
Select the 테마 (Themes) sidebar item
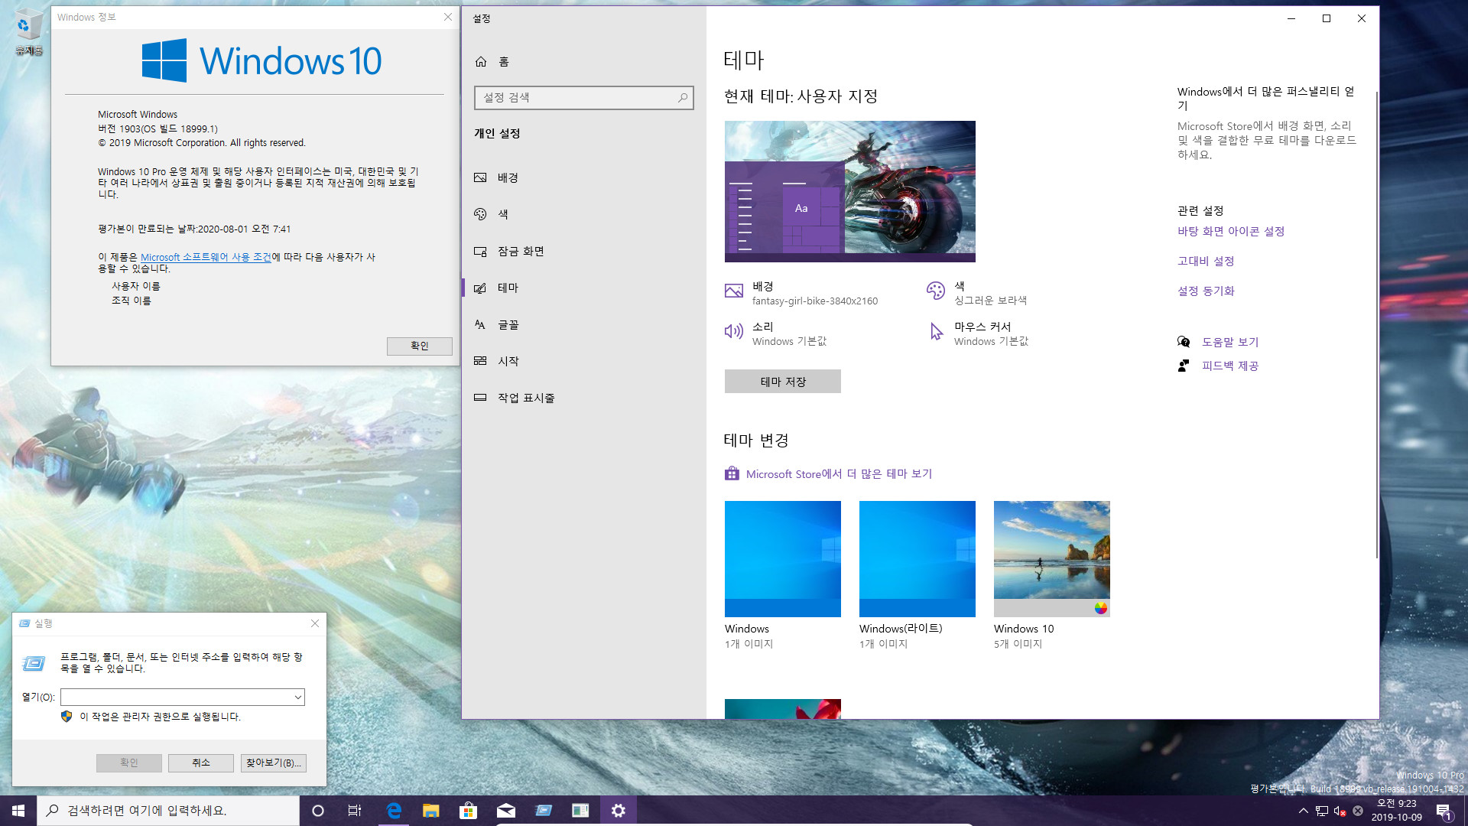[x=583, y=288]
